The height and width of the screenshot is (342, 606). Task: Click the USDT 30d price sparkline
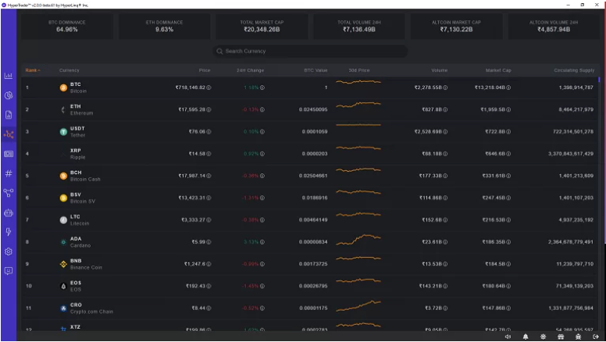(358, 125)
